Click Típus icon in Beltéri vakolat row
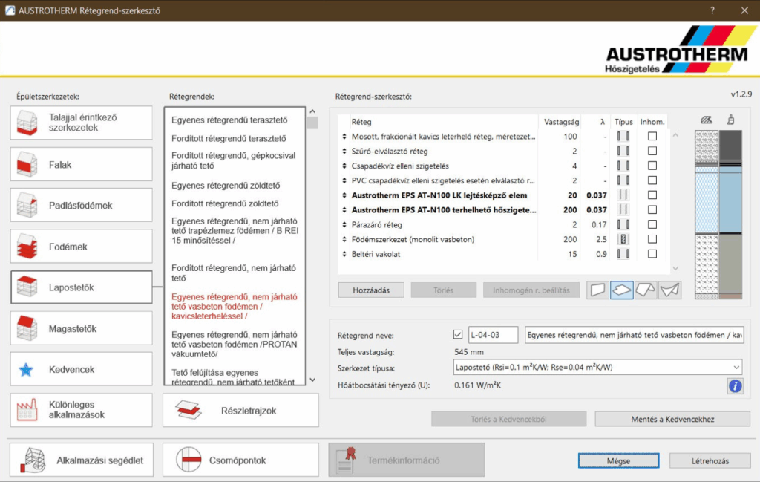760x482 pixels. click(x=623, y=253)
